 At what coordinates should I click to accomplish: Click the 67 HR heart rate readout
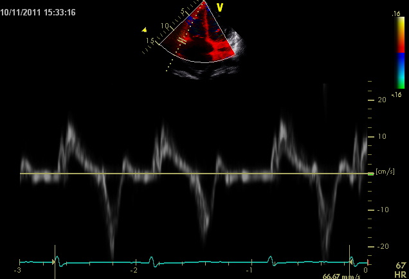(x=401, y=269)
